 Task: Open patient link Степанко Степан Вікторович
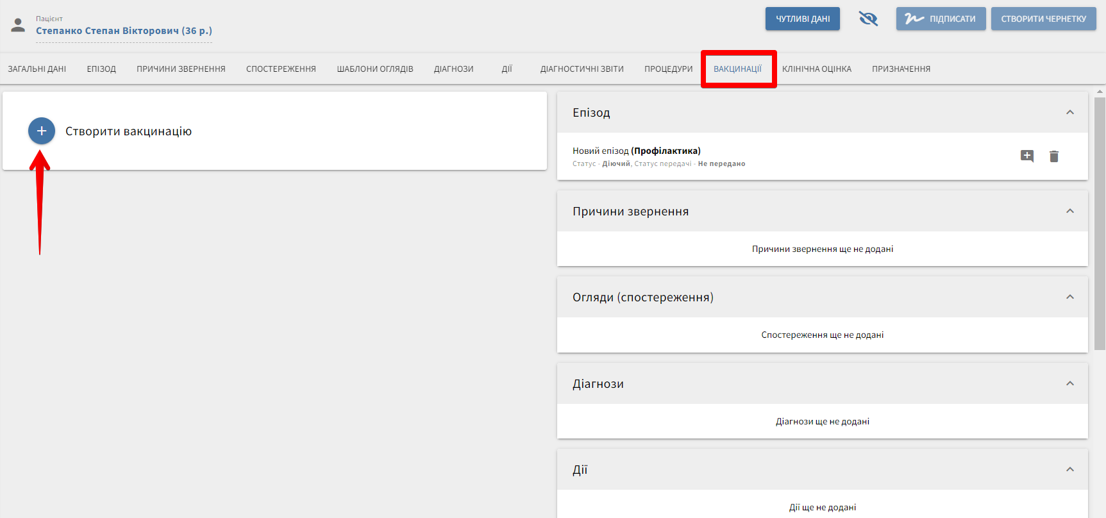pos(124,31)
